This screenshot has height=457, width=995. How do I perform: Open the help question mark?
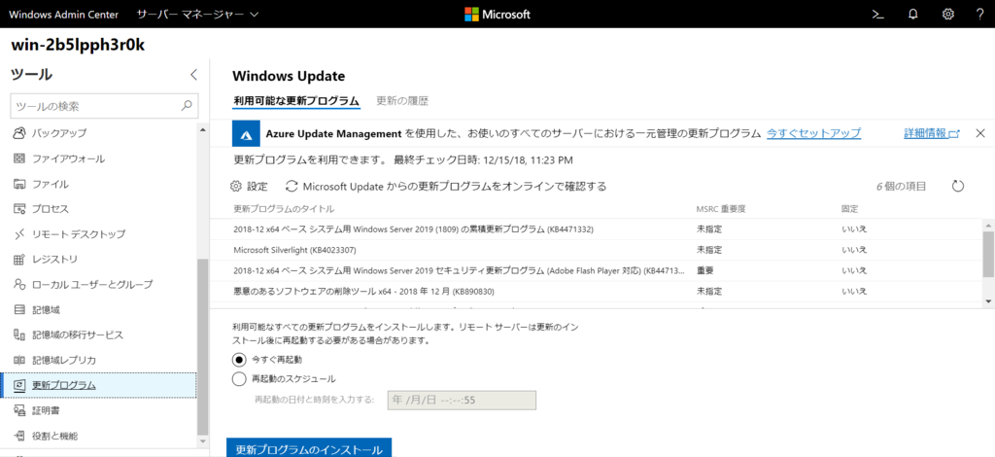pyautogui.click(x=979, y=14)
